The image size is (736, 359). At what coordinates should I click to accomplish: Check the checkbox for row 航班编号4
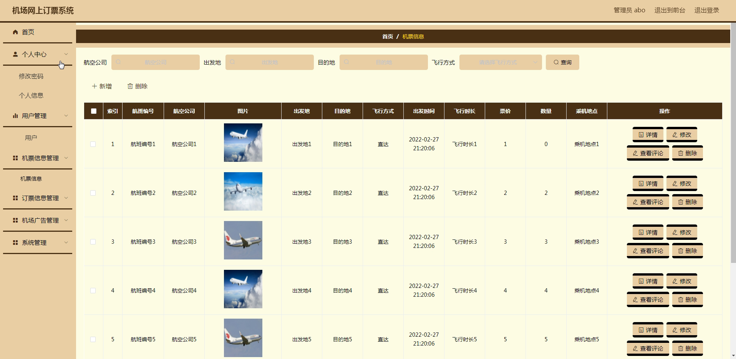(x=93, y=291)
